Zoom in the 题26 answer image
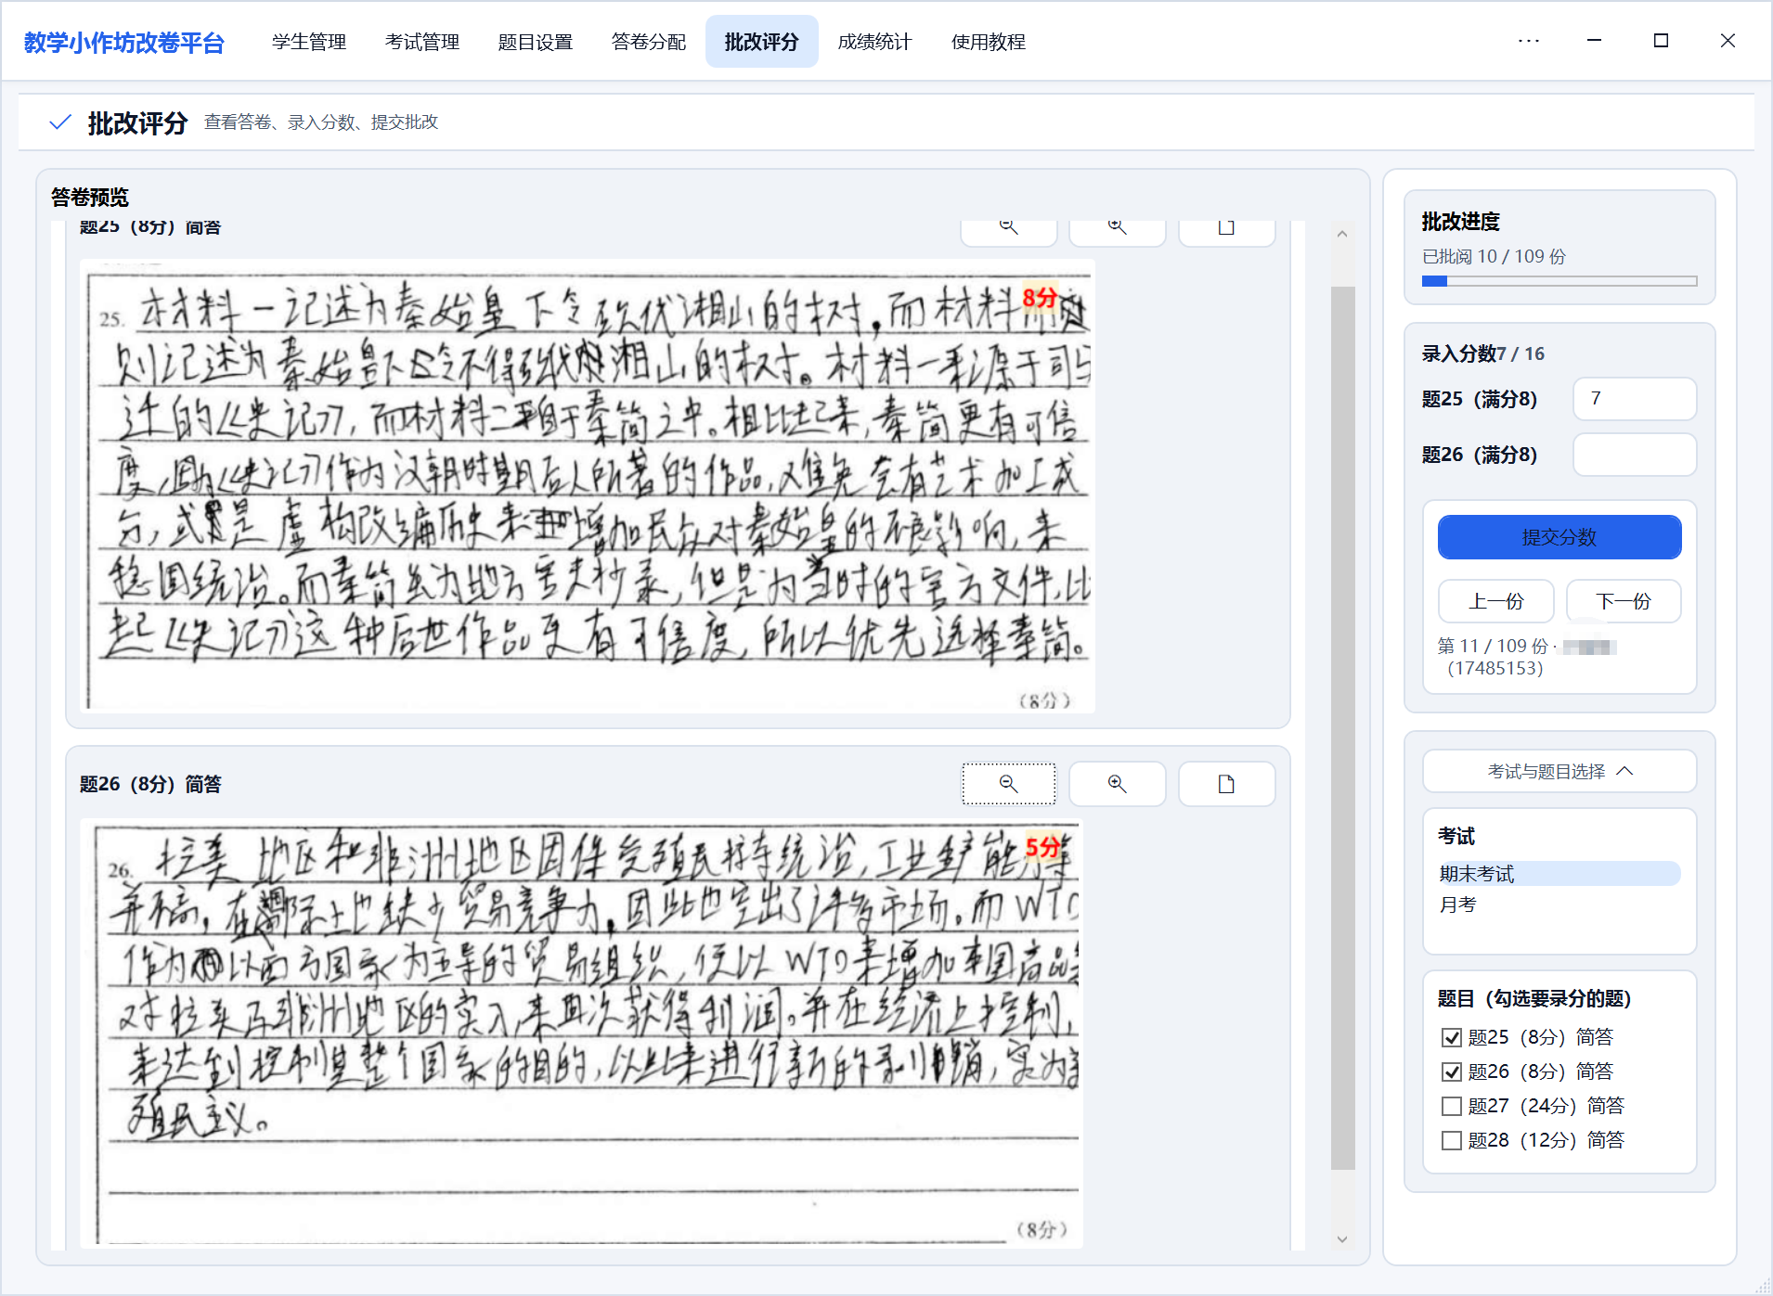1773x1296 pixels. click(1117, 784)
